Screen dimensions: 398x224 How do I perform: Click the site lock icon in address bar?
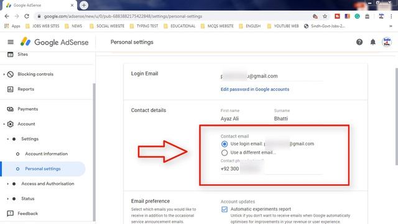39,16
